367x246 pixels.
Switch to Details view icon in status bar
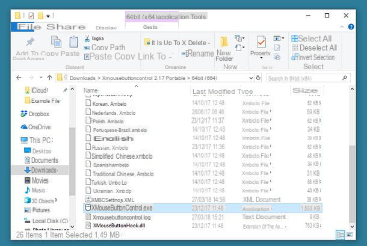[340, 235]
